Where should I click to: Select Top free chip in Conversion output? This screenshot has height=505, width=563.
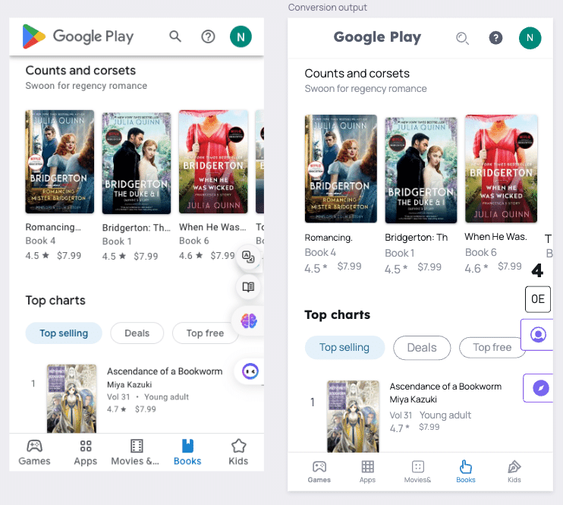492,348
